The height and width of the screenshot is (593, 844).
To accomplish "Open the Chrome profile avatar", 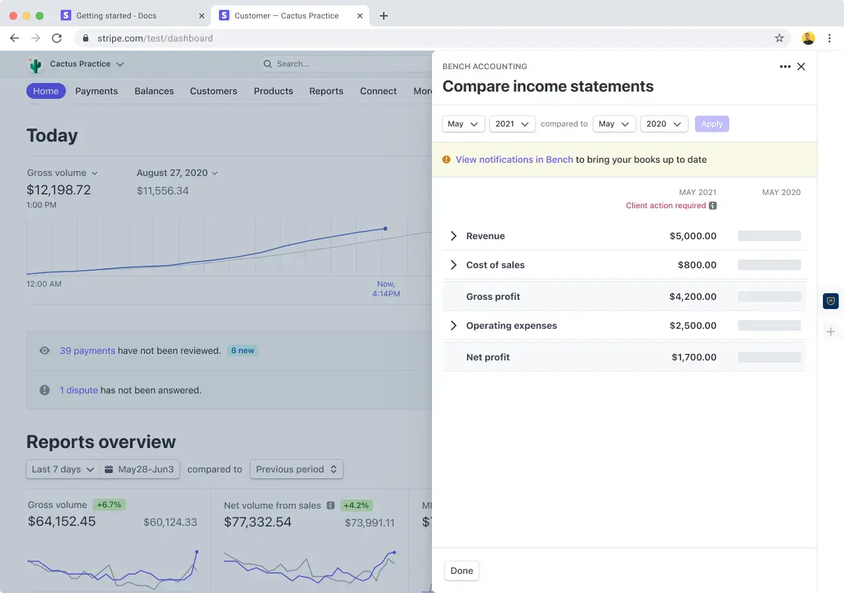I will tap(808, 38).
